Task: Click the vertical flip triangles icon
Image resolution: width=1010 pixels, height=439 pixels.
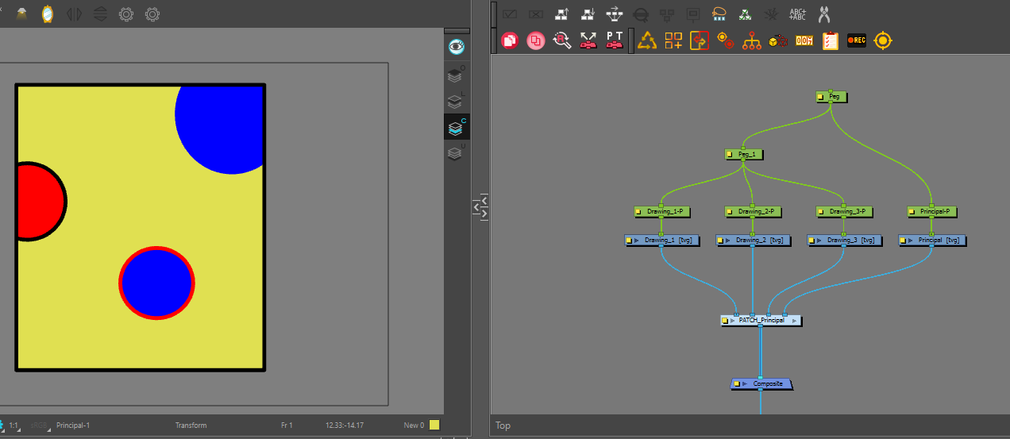Action: click(100, 13)
